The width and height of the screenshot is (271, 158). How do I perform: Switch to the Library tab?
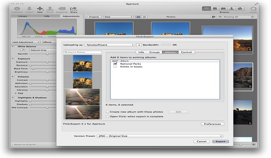[23, 16]
